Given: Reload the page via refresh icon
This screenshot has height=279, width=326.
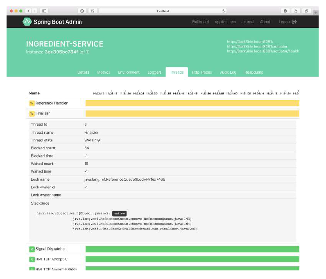Looking at the screenshot, I should [x=223, y=11].
